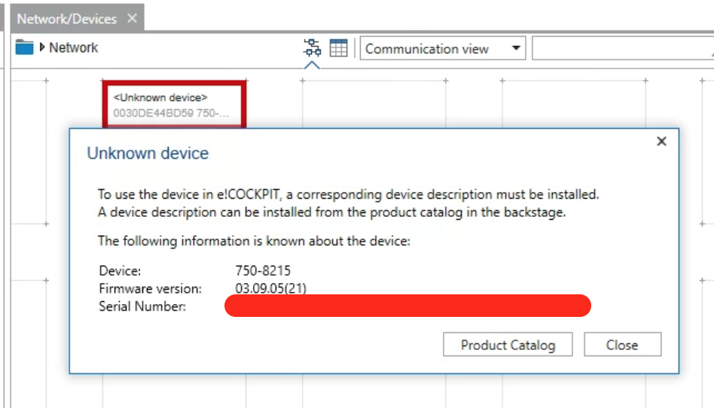Click the device value 750-8215

(263, 270)
